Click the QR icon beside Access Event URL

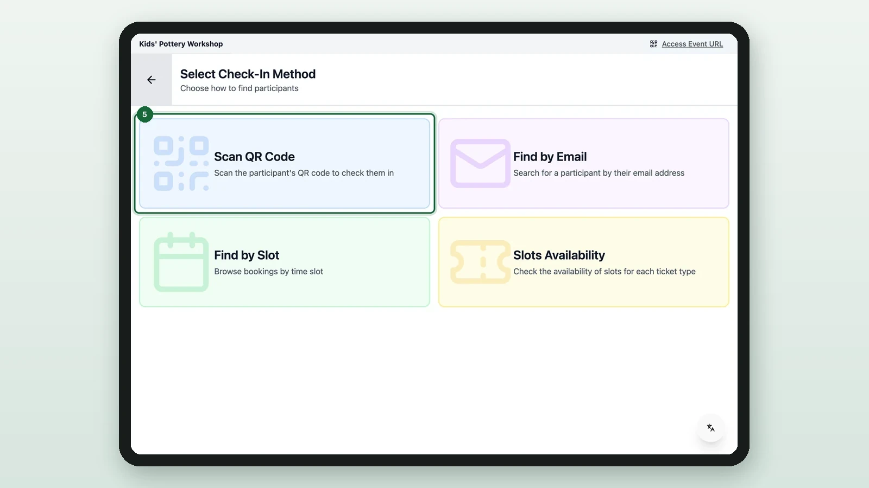pyautogui.click(x=653, y=44)
